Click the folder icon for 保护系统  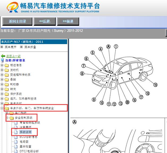point(7,94)
